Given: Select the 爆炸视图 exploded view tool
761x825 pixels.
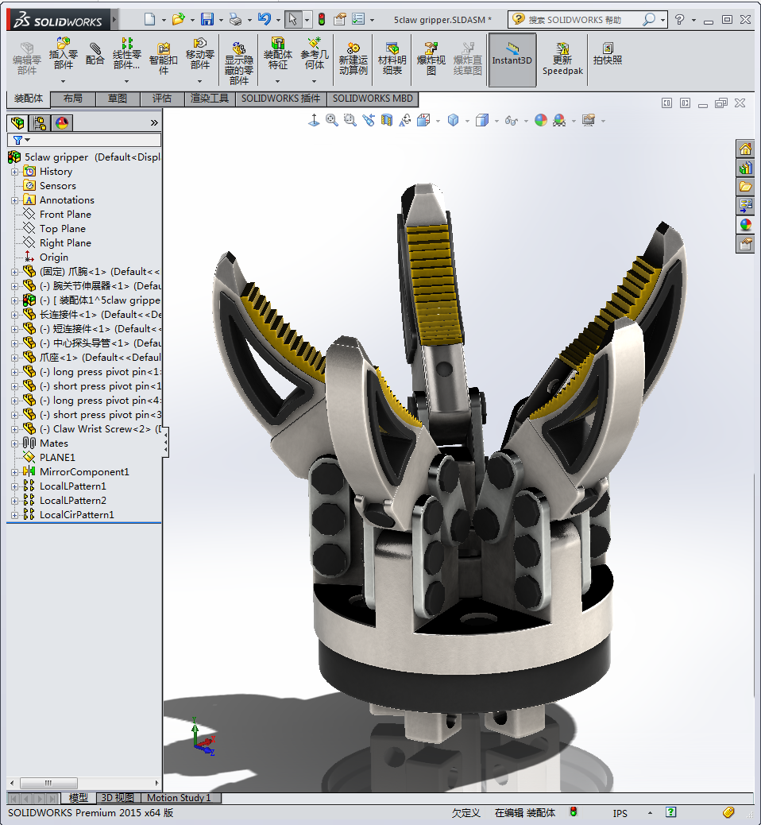Looking at the screenshot, I should tap(431, 59).
